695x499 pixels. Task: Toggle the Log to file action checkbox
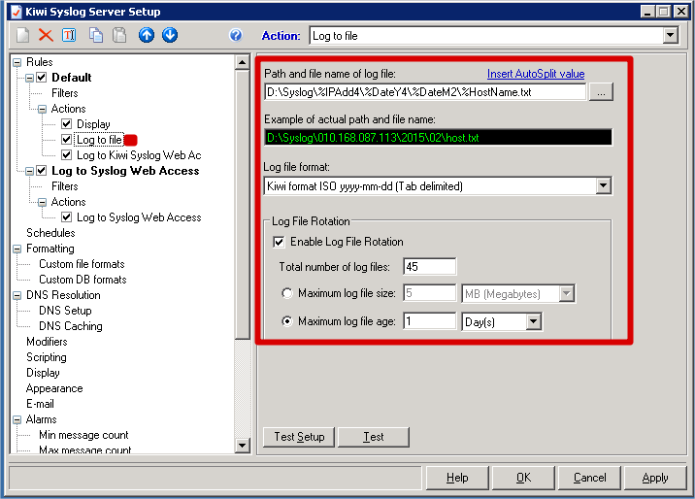(66, 140)
